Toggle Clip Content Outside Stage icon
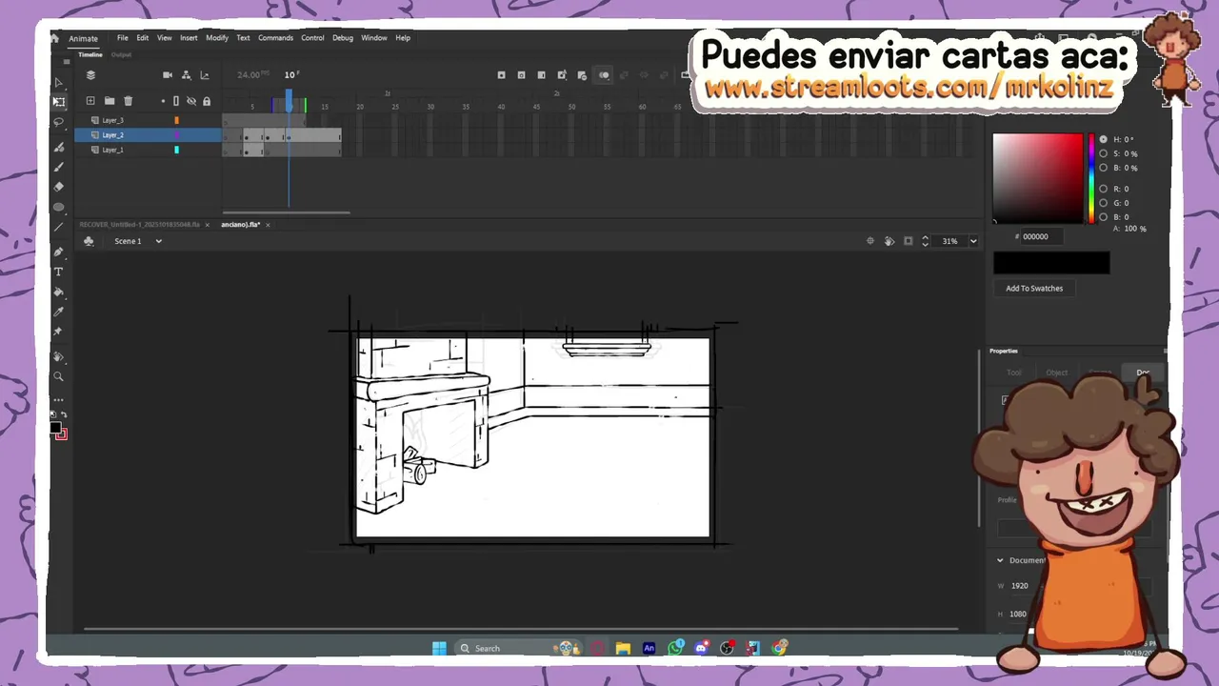 (x=908, y=241)
